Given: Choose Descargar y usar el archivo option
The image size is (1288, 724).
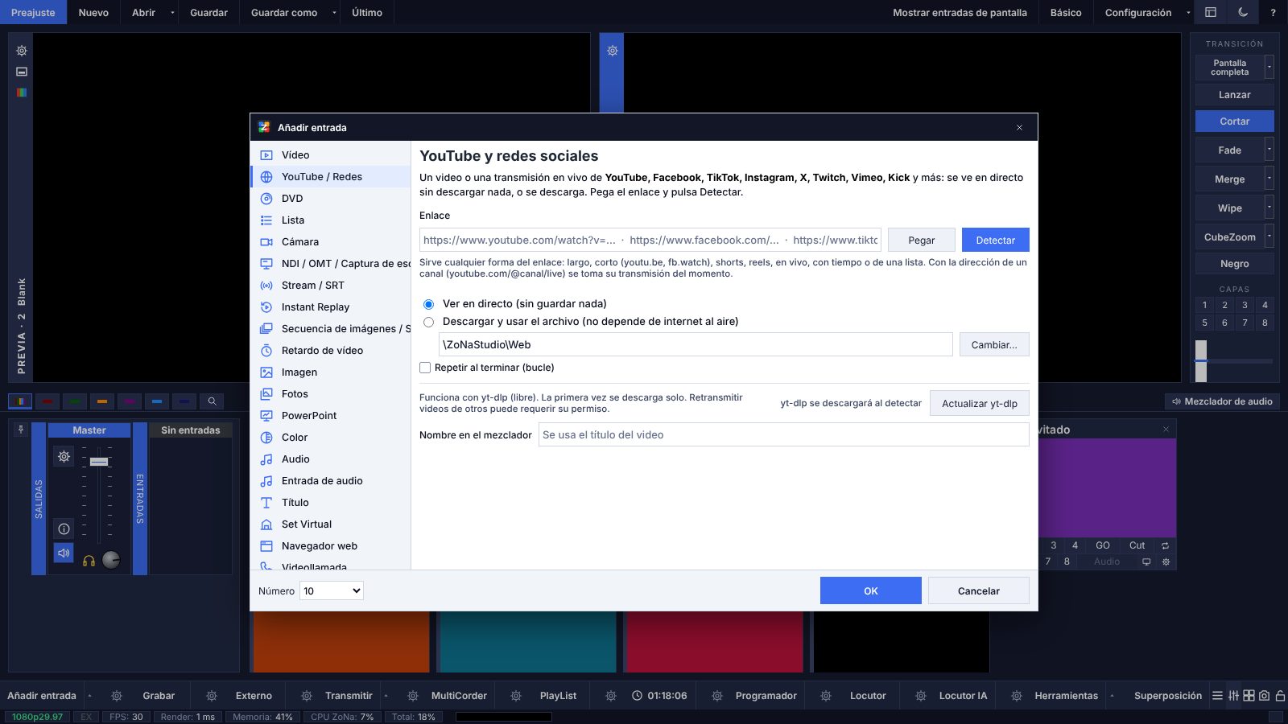Looking at the screenshot, I should [x=428, y=322].
